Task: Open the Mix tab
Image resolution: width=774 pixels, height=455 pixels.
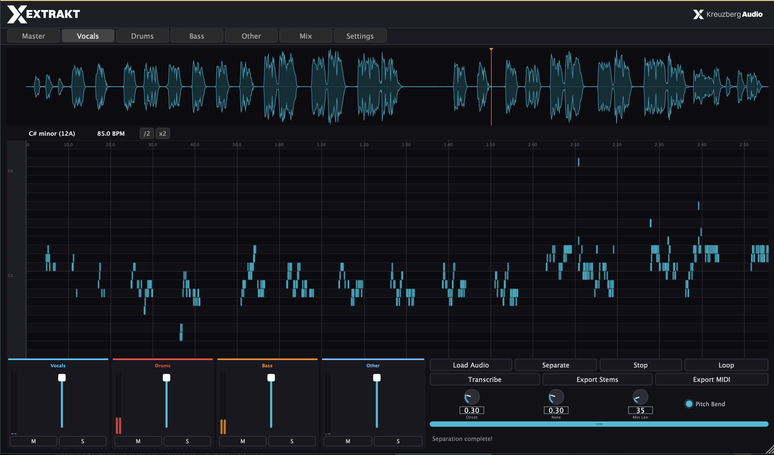Action: (x=306, y=36)
